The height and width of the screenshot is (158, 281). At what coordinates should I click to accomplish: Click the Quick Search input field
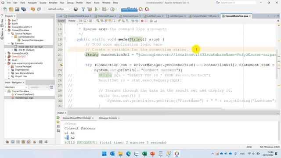point(238,3)
